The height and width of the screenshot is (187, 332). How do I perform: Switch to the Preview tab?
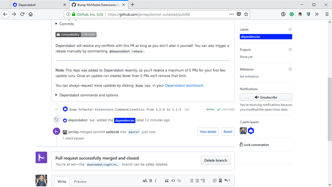(x=80, y=181)
